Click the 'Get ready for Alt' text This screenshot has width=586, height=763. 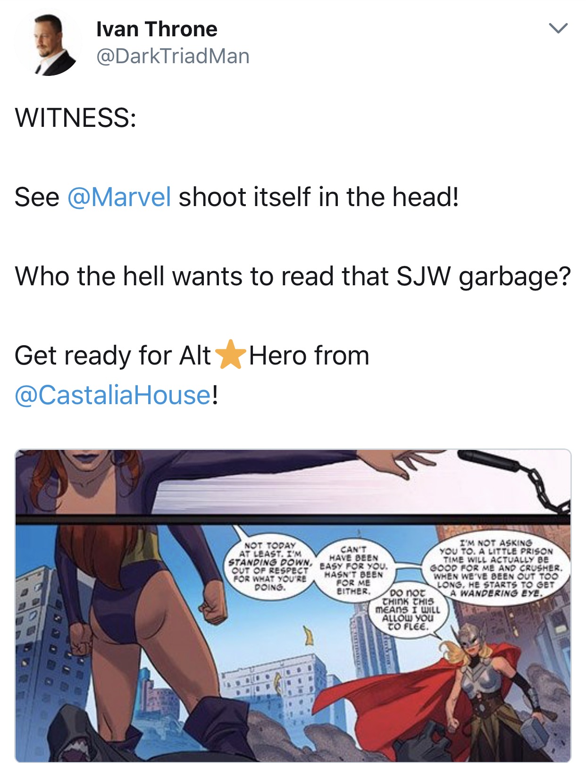(x=113, y=355)
